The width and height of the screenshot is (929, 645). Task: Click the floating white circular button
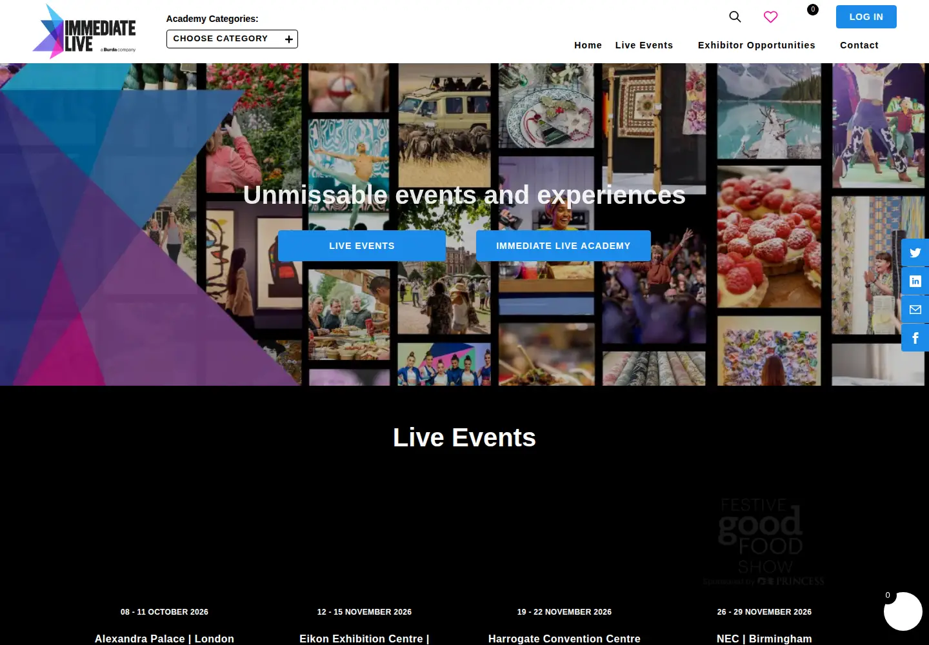903,611
